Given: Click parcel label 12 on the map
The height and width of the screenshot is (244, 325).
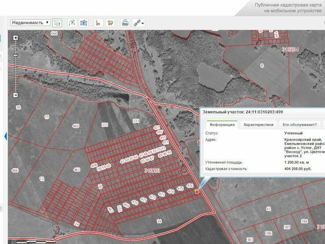Looking at the screenshot, I should coord(41,179).
